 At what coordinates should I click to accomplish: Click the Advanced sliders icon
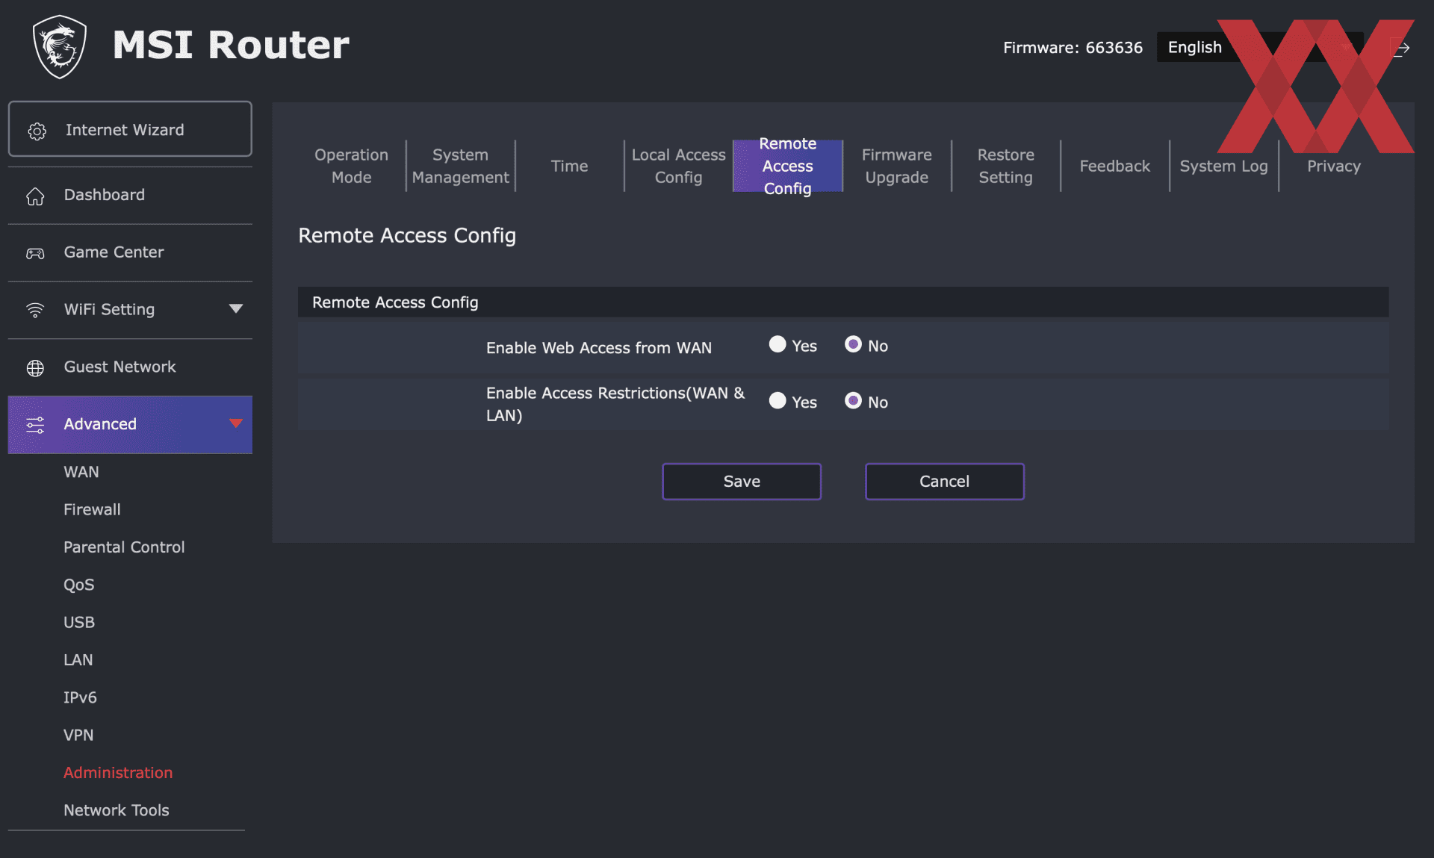tap(35, 425)
